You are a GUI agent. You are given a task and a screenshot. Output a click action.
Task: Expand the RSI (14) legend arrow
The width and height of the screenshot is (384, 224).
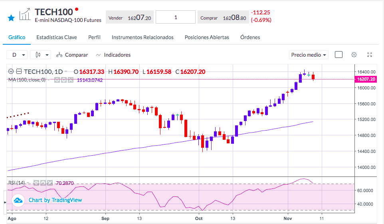coord(28,183)
